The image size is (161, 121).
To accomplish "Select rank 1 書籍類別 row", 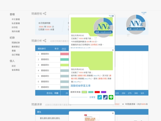I will 48,54.
